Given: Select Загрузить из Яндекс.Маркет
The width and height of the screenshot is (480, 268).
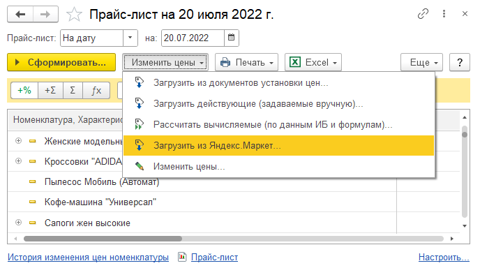Looking at the screenshot, I should (278, 145).
